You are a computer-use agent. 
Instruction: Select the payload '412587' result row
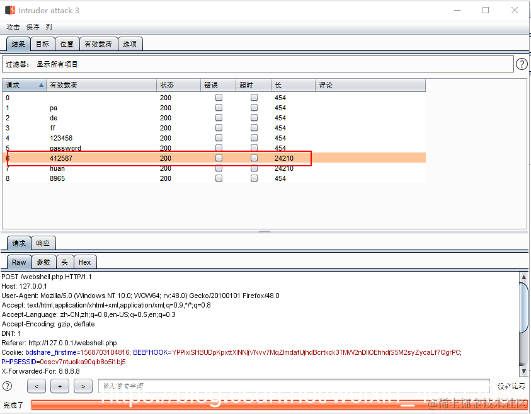214,158
